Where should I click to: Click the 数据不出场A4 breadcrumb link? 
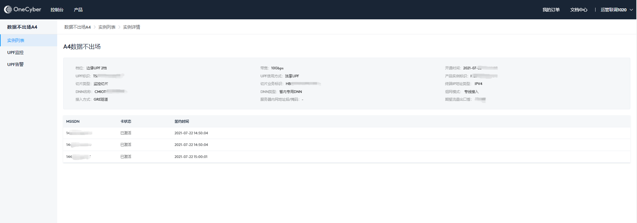[x=77, y=27]
